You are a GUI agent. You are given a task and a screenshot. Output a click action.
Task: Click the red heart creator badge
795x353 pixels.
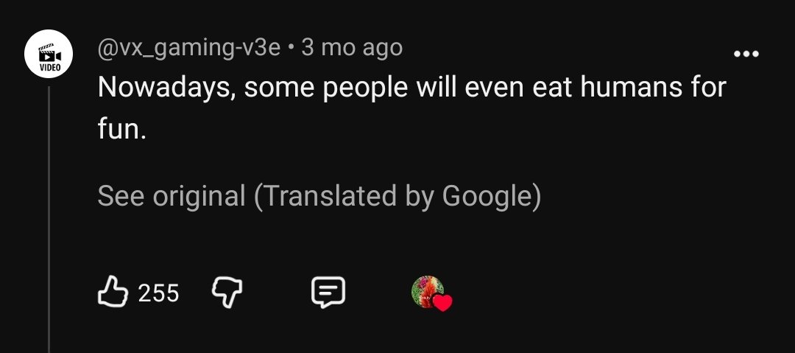(442, 303)
